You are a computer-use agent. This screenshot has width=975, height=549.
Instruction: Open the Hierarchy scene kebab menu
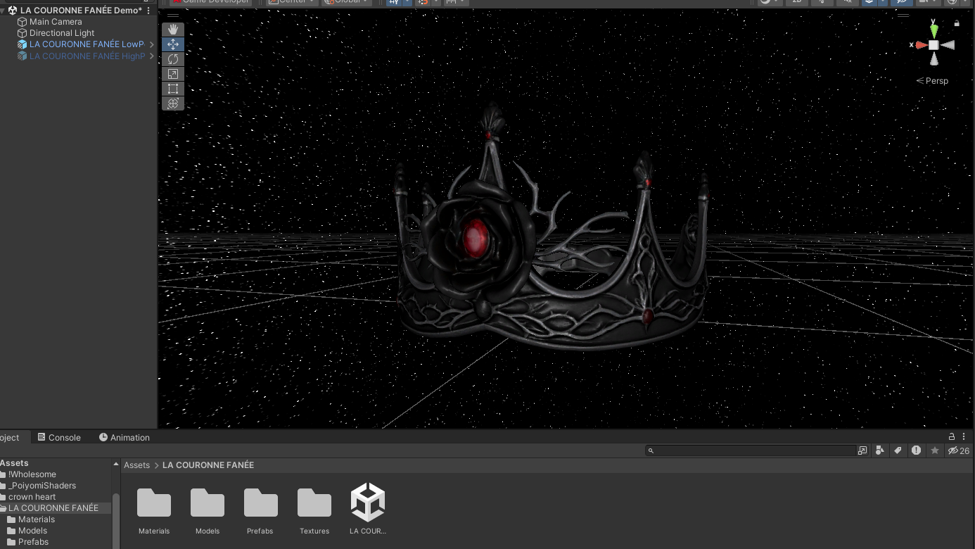(148, 11)
